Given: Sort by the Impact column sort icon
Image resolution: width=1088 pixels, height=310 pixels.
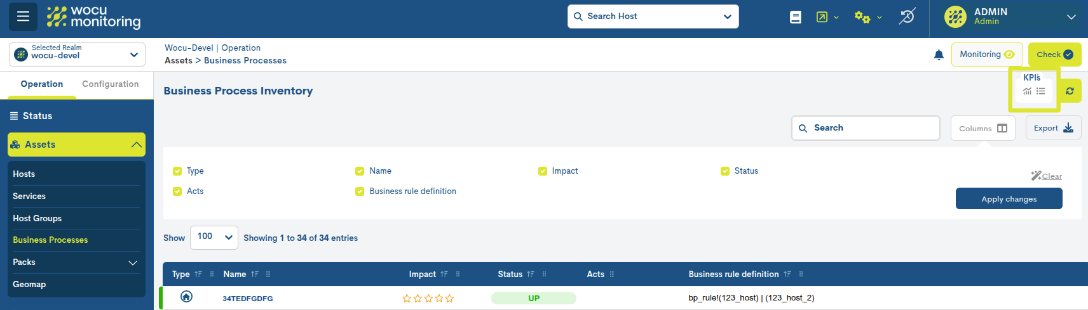Looking at the screenshot, I should pos(444,274).
